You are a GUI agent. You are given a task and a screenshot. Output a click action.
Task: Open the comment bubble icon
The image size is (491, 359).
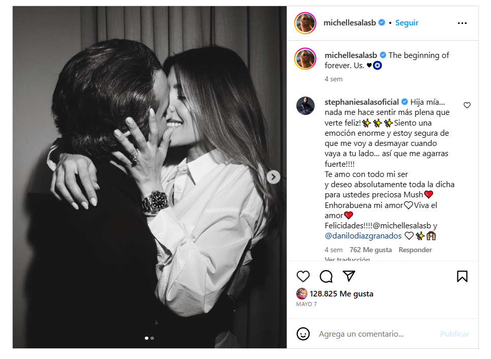pos(326,276)
